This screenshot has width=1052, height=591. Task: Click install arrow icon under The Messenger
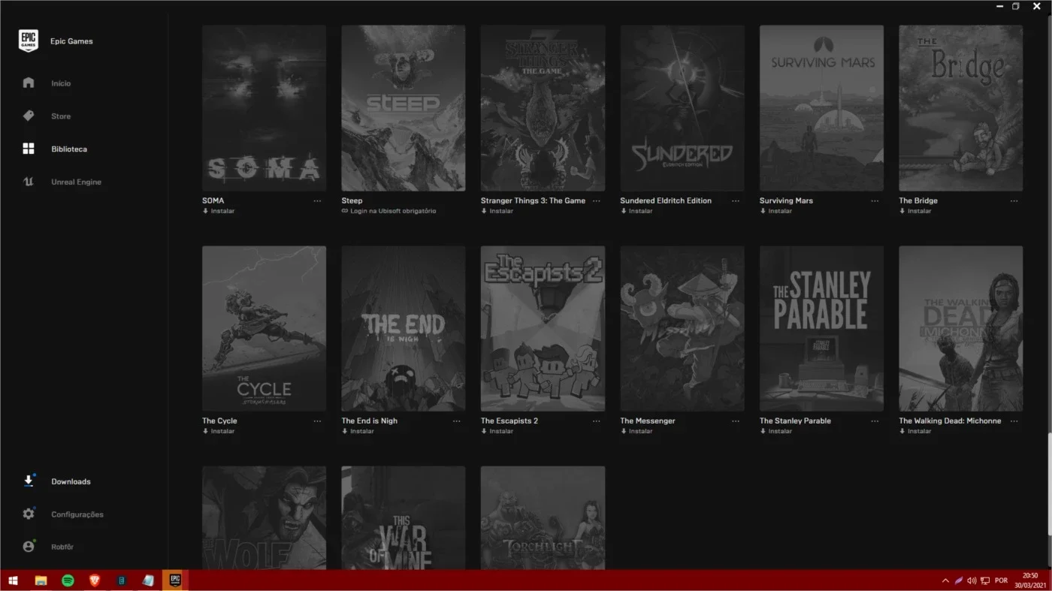point(623,431)
